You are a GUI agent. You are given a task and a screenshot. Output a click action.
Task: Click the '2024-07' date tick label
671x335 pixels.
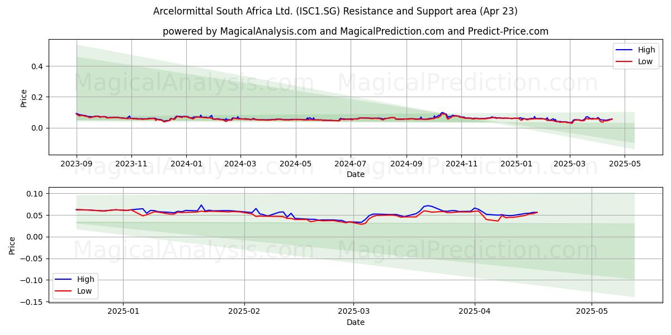tap(351, 164)
